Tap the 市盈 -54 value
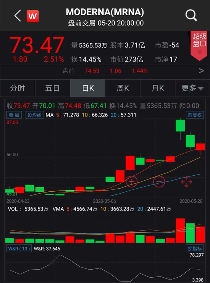Screen dimensions: 210x283 pyautogui.click(x=167, y=45)
